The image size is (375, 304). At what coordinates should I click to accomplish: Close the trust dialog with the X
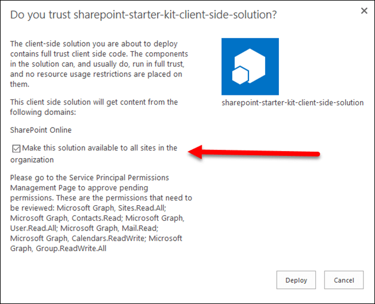click(x=363, y=10)
